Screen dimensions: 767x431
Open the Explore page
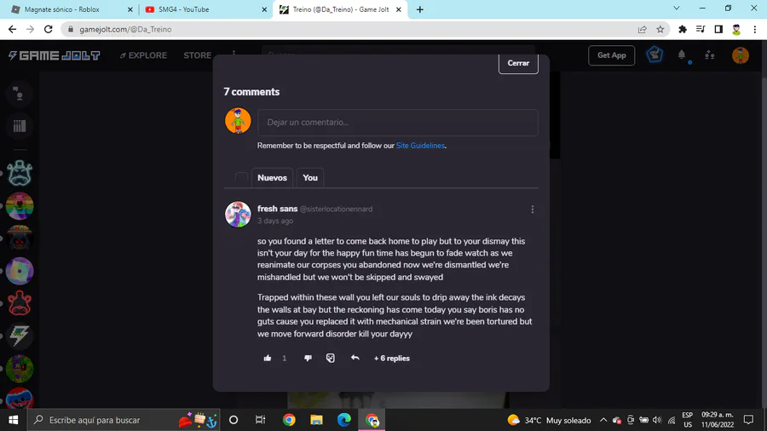coord(143,55)
